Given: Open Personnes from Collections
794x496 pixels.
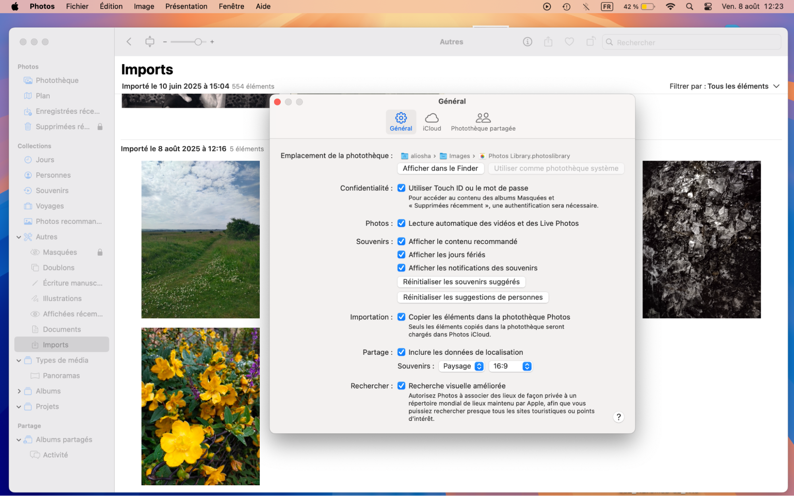Looking at the screenshot, I should click(53, 175).
